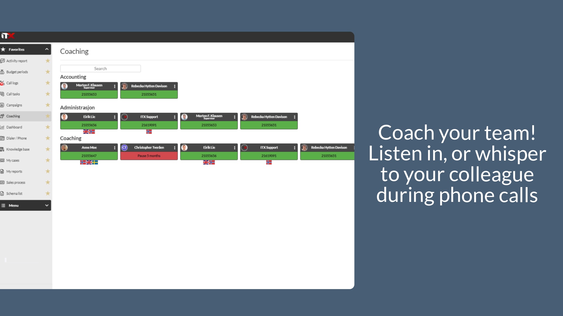563x316 pixels.
Task: Click the Search input field
Action: tap(100, 69)
